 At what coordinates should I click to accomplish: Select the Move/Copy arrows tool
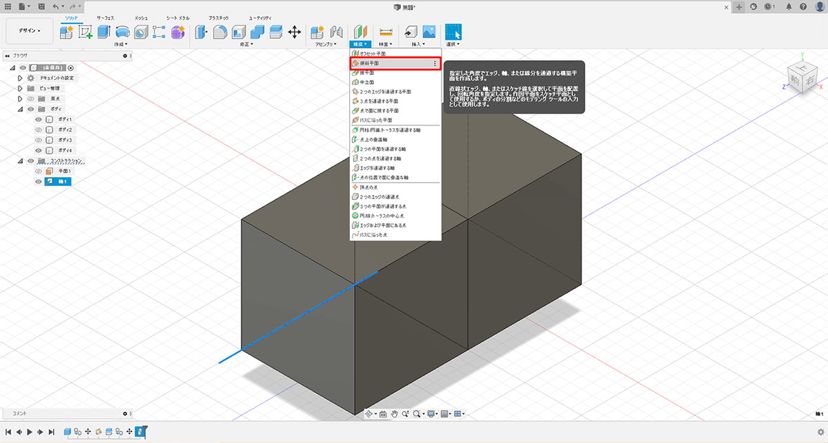[294, 32]
